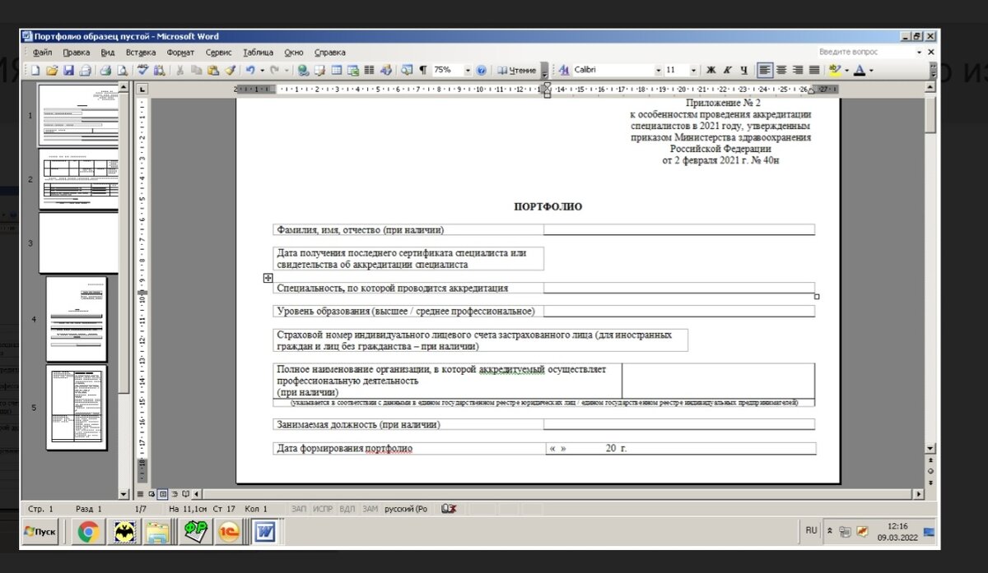Viewport: 988px width, 573px height.
Task: Toggle underline formatting (Ч)
Action: (x=744, y=71)
